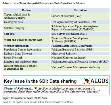Viewport: 111px width, 105px height.
Task: Select the Satellite Imagery row label
Action: coord(27,28)
